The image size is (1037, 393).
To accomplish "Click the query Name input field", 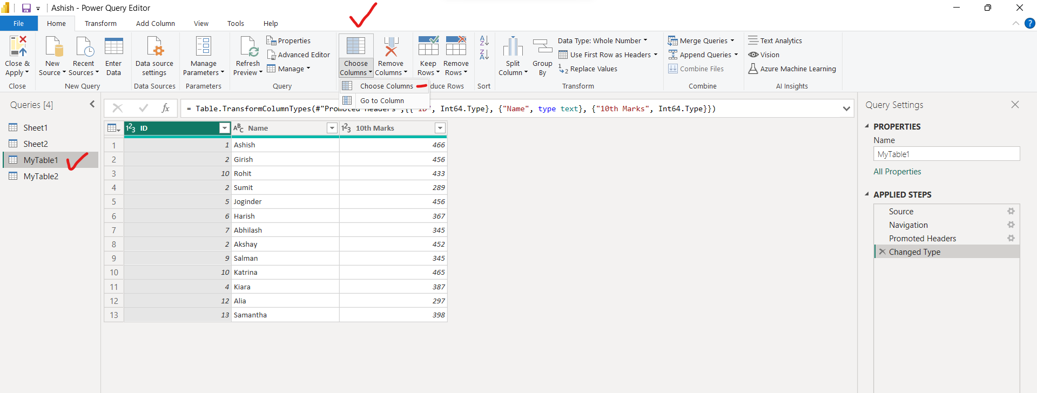I will [x=946, y=154].
